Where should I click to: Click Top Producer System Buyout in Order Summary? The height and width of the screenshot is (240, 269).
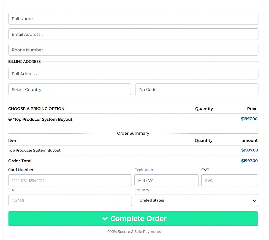point(34,150)
